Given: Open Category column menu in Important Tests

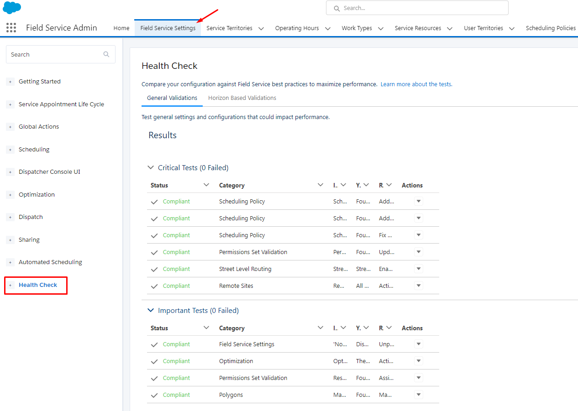Looking at the screenshot, I should point(321,328).
